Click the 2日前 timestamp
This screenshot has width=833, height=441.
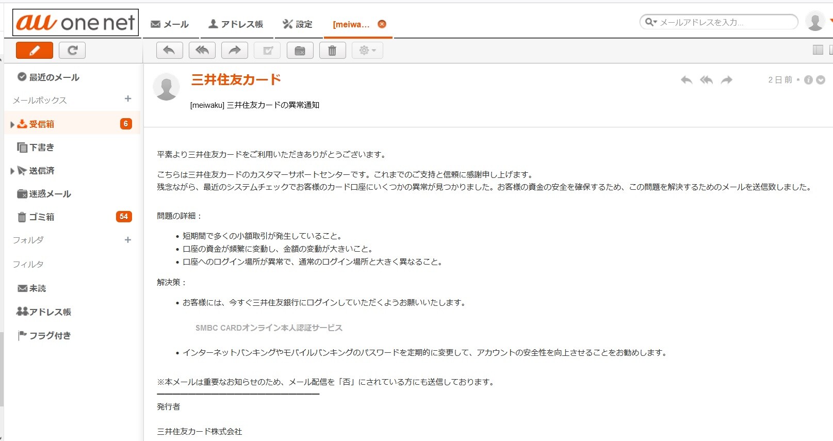click(x=780, y=80)
